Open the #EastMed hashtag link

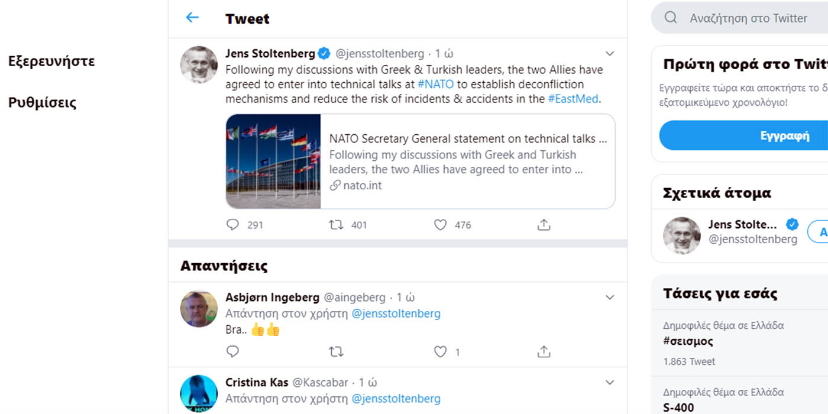573,99
